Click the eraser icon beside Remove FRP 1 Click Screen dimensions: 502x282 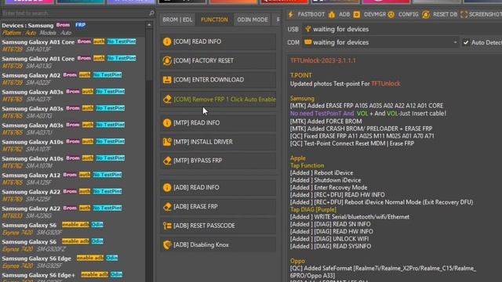tap(167, 99)
